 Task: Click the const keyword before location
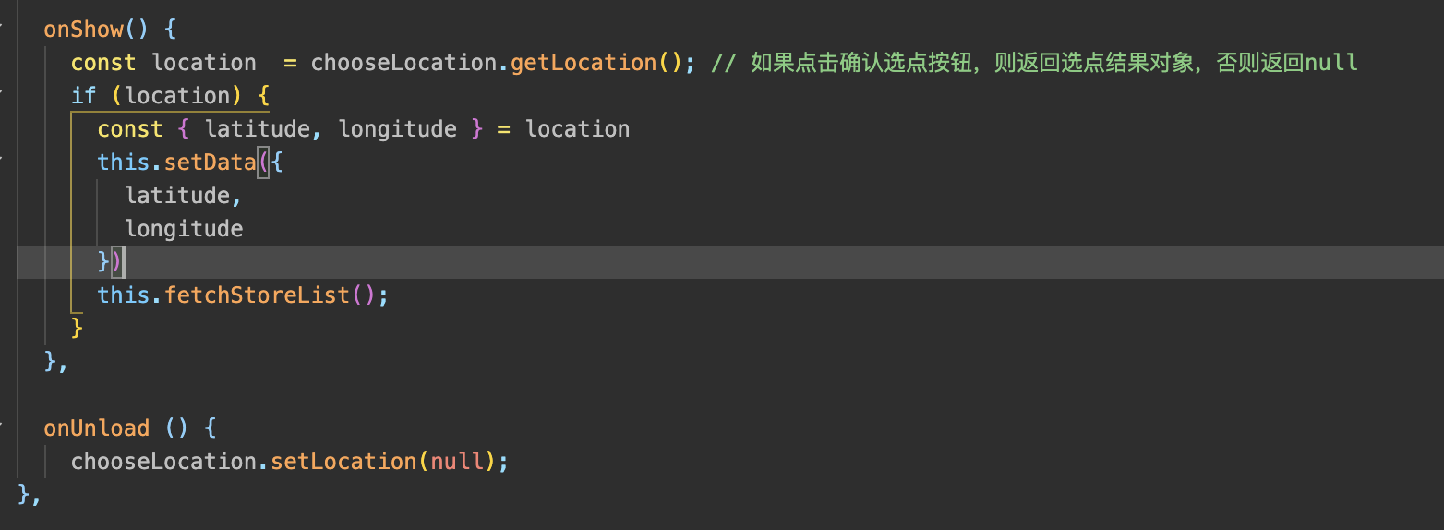click(x=103, y=63)
